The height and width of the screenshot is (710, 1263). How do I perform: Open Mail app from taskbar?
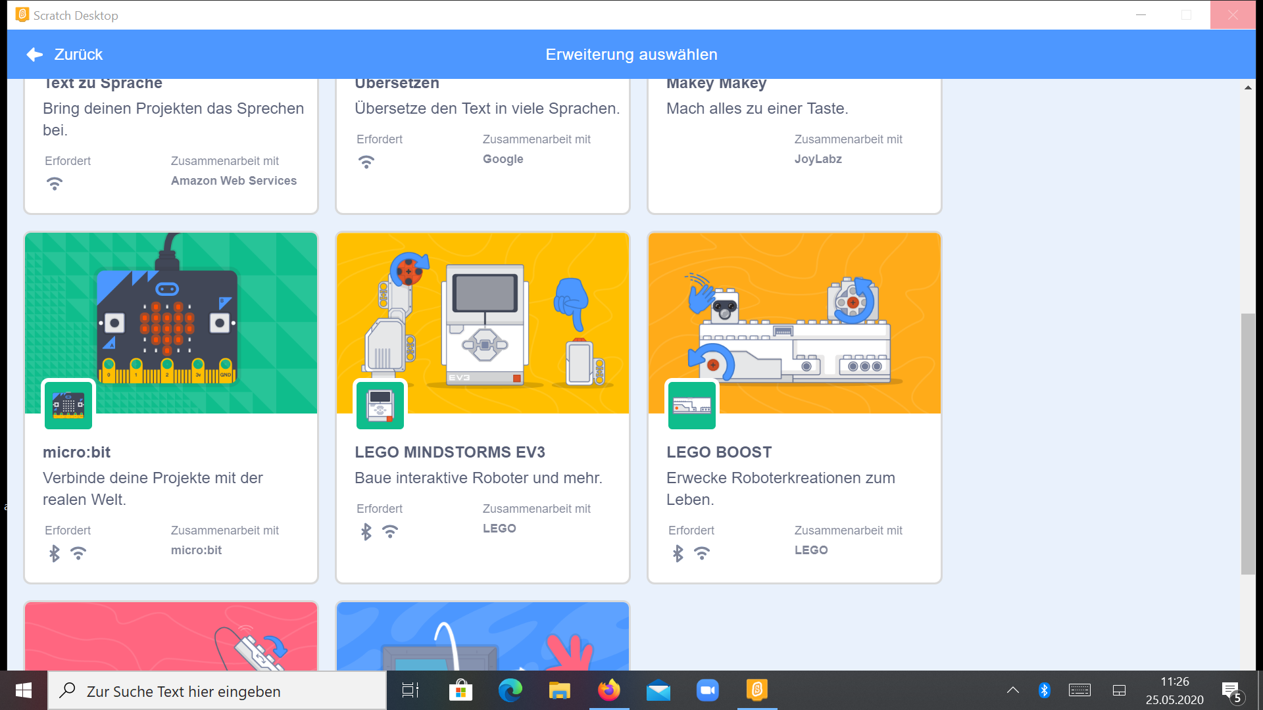point(658,690)
